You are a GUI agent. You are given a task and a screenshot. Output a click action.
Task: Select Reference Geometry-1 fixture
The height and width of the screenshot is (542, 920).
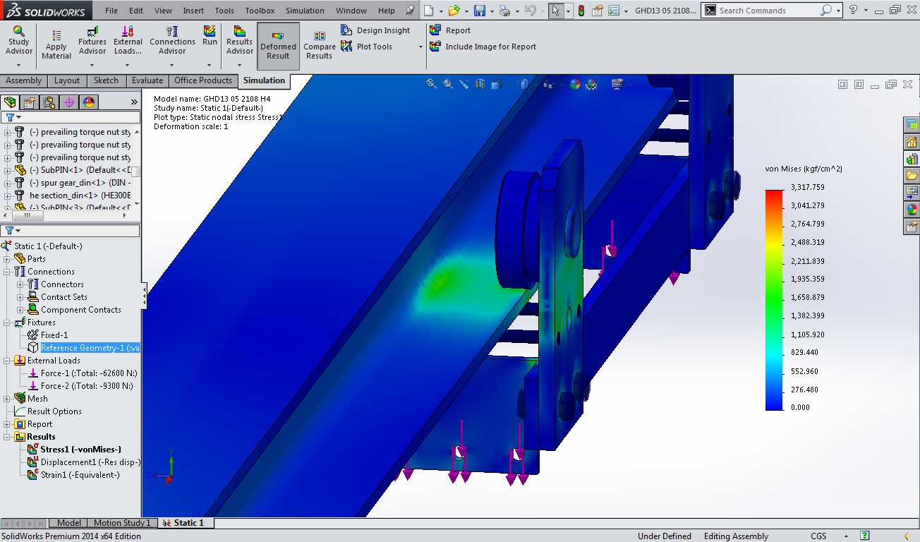point(84,348)
